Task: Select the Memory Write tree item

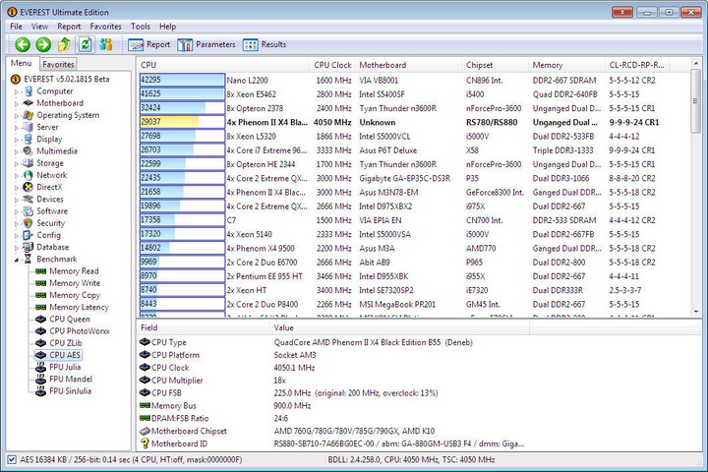Action: (75, 283)
